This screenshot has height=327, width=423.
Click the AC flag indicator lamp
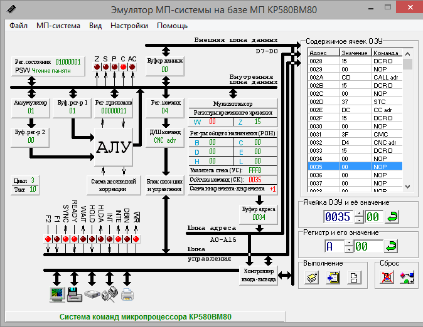(132, 67)
